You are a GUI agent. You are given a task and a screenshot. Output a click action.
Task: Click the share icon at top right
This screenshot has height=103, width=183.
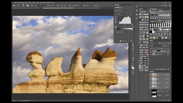(x=170, y=5)
